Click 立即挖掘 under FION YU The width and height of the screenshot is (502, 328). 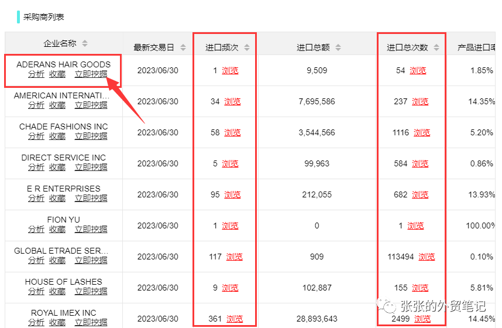[91, 230]
